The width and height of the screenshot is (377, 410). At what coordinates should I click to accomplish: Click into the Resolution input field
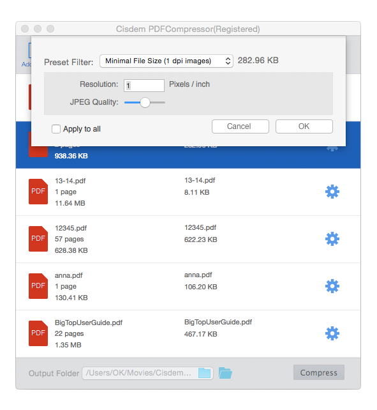click(x=144, y=86)
